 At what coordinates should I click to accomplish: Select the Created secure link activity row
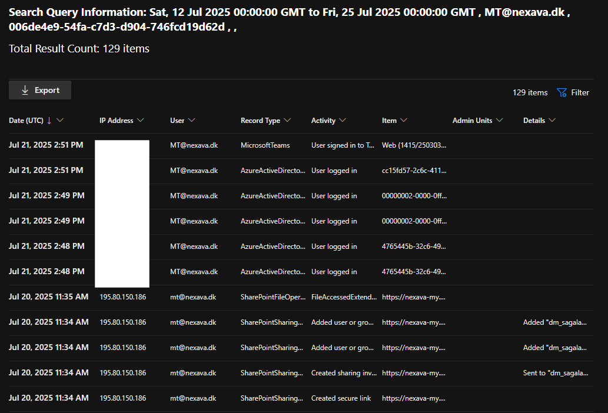pyautogui.click(x=340, y=398)
